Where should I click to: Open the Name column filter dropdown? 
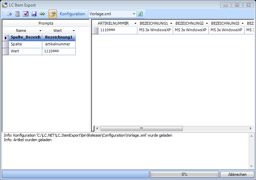pyautogui.click(x=40, y=31)
